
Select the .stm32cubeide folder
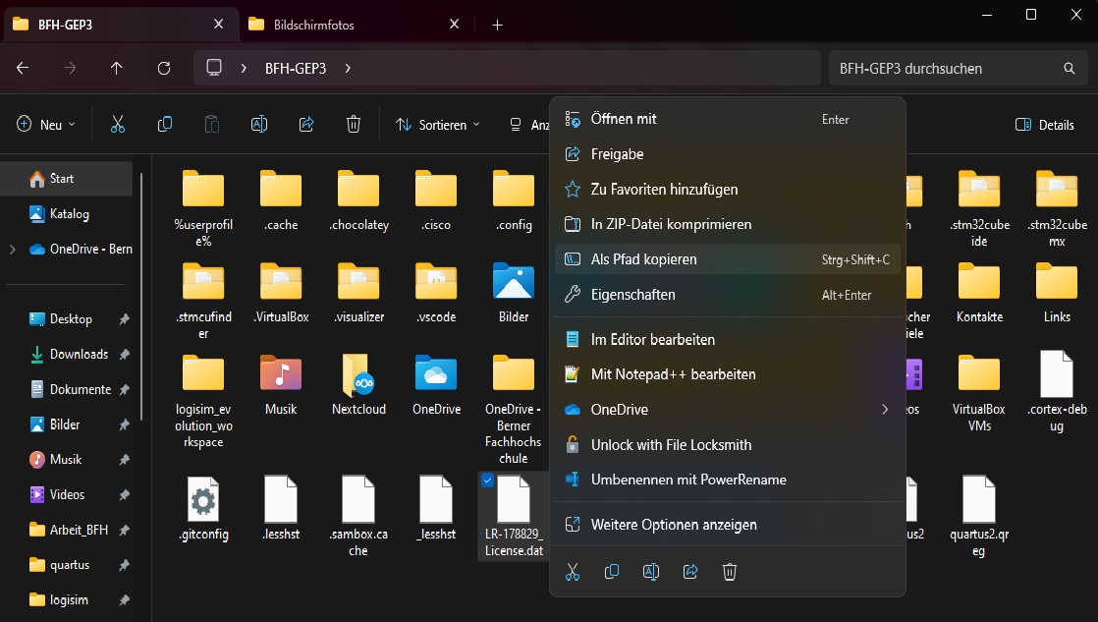point(979,208)
